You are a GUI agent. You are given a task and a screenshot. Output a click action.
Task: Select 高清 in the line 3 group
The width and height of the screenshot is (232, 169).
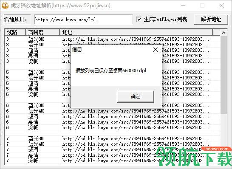(33, 56)
